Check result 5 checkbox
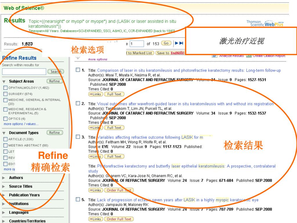Image resolution: width=297 pixels, height=223 pixels. (x=78, y=199)
